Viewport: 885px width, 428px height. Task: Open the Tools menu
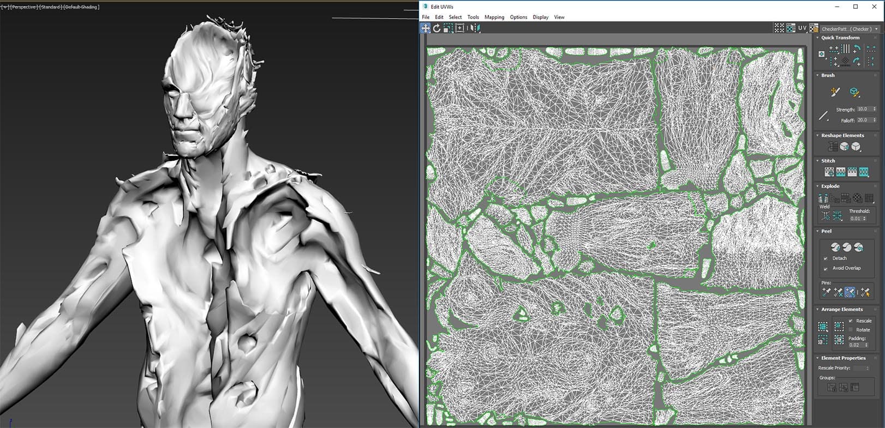[x=473, y=17]
